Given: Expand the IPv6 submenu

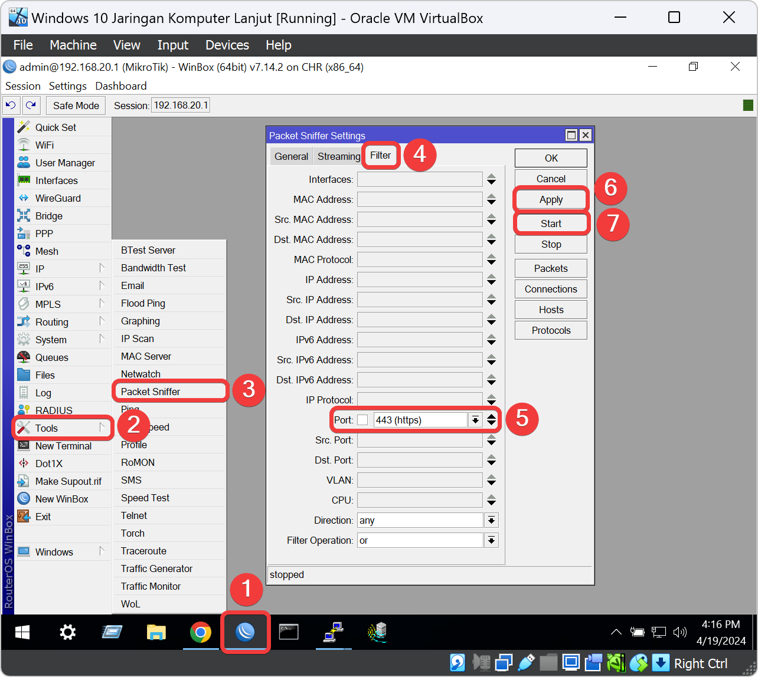Looking at the screenshot, I should point(102,285).
